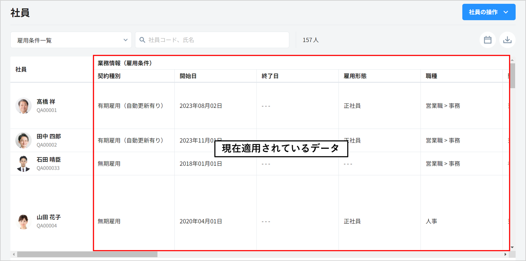Open employee name 高橋 祥
This screenshot has height=261, width=526.
point(46,102)
